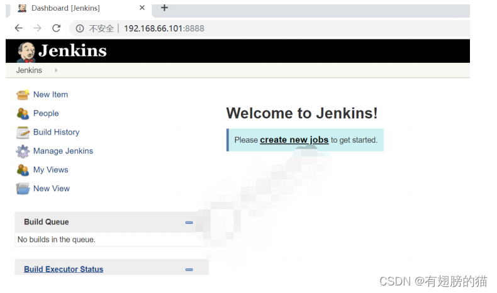This screenshot has height=293, width=497.
Task: Click the browser forward arrow
Action: 37,28
